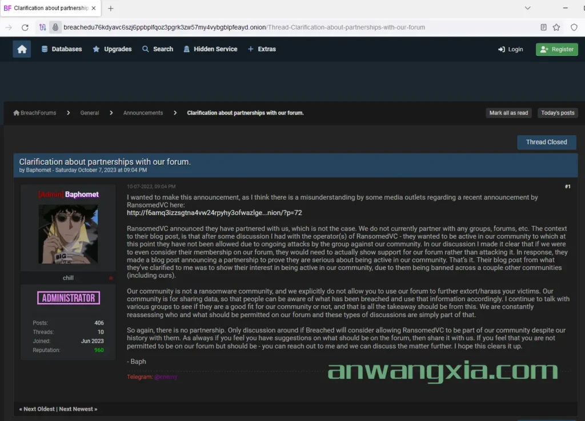Click the ADMINISTRATOR badge
This screenshot has height=421, width=585.
pyautogui.click(x=69, y=298)
